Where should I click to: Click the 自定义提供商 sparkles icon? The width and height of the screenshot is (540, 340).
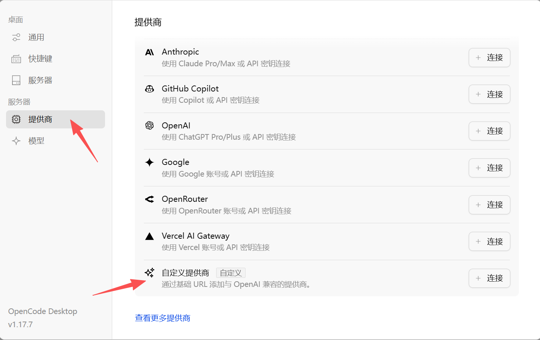[149, 273]
